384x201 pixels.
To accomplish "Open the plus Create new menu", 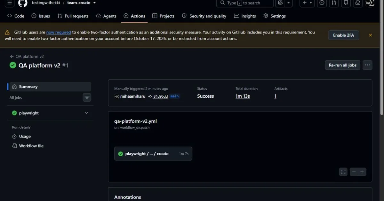I will pos(307,3).
